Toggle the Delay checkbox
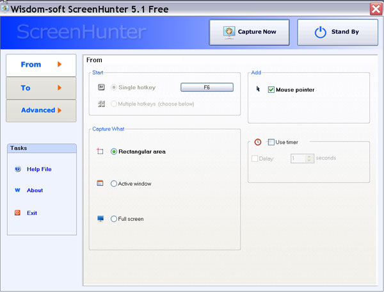Screen dimensions: 384x292 (x=255, y=159)
